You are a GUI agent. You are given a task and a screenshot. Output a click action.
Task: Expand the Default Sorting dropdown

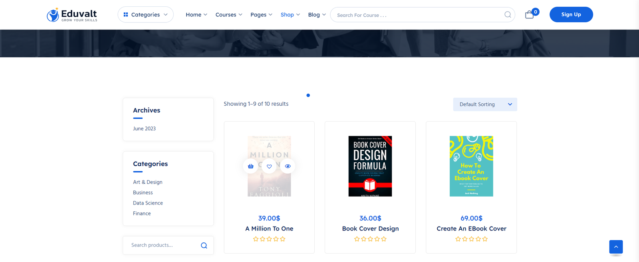click(x=485, y=104)
